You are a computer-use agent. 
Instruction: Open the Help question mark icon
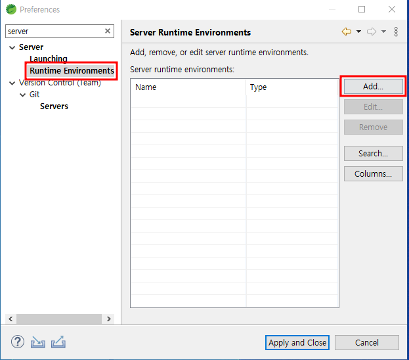(18, 342)
